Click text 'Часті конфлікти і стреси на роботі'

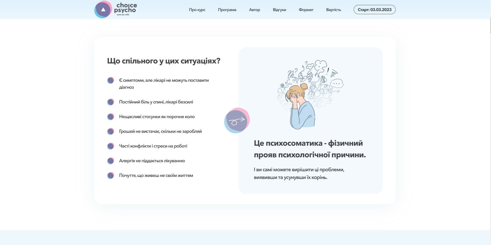153,146
